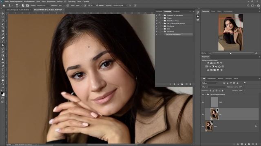Hide the Фон background layer
Viewport: 261px width, 146px height.
coord(203,126)
